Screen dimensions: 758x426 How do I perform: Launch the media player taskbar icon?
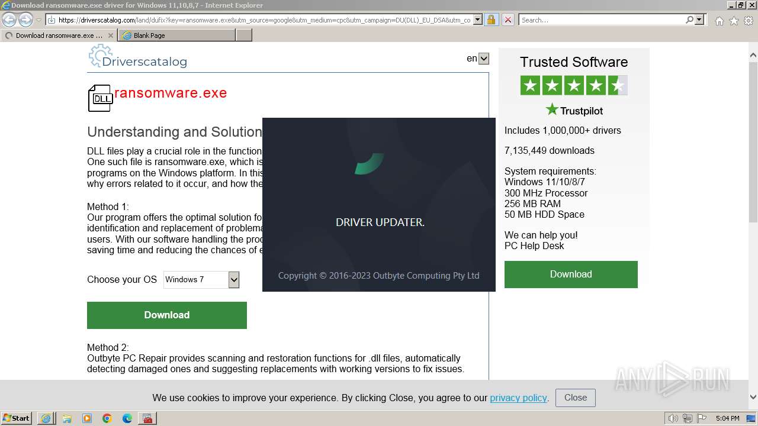pos(87,418)
